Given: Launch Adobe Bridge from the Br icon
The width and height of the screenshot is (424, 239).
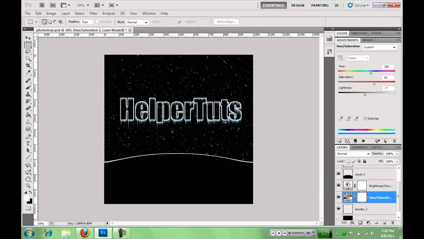Looking at the screenshot, I should point(42,5).
